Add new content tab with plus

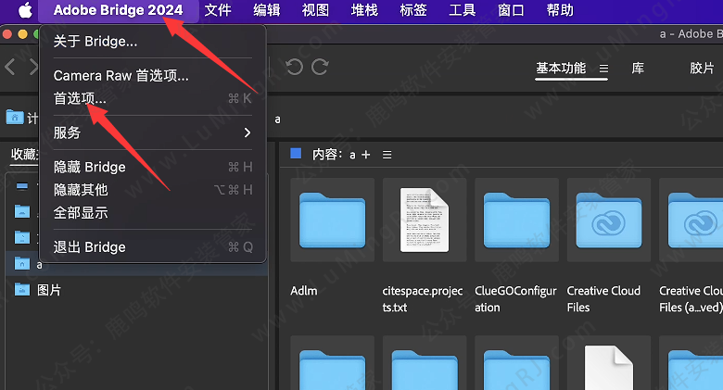[x=365, y=155]
